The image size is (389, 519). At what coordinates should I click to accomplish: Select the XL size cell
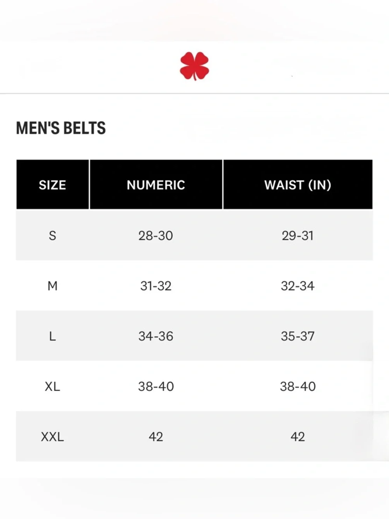53,386
